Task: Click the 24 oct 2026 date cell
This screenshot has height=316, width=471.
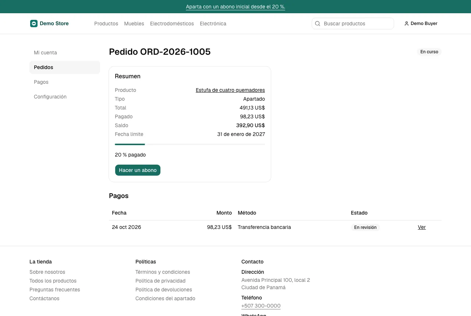Action: pyautogui.click(x=127, y=227)
